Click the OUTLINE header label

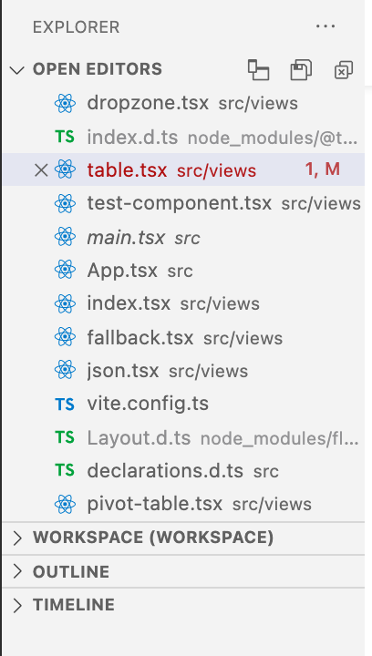coord(71,571)
